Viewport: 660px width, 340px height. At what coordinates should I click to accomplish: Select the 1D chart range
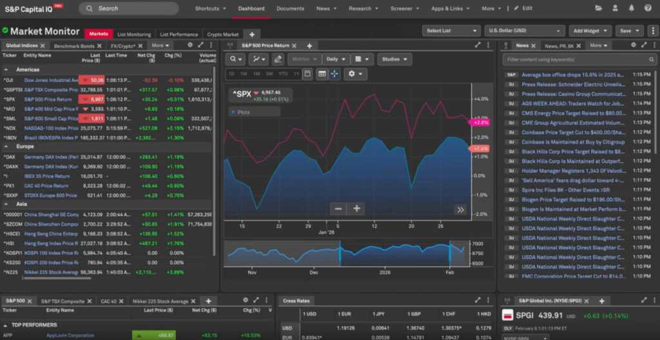[231, 74]
